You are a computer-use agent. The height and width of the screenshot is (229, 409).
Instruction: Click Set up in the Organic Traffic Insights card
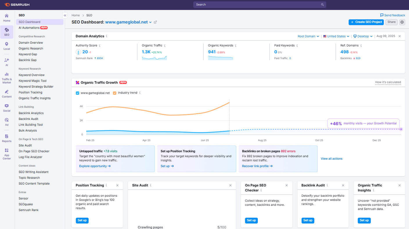tap(364, 220)
